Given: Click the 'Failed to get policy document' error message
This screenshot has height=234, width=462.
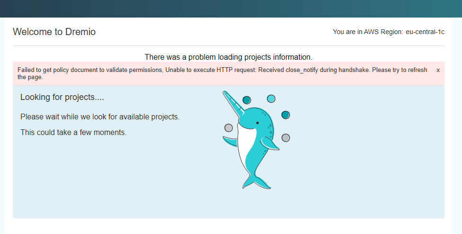Looking at the screenshot, I should click(222, 73).
